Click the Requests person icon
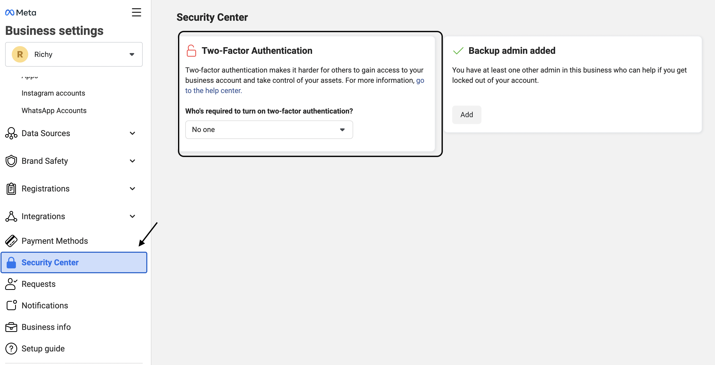 (11, 284)
